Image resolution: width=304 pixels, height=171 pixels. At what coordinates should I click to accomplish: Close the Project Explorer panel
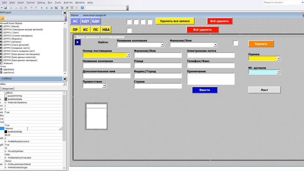click(x=65, y=13)
